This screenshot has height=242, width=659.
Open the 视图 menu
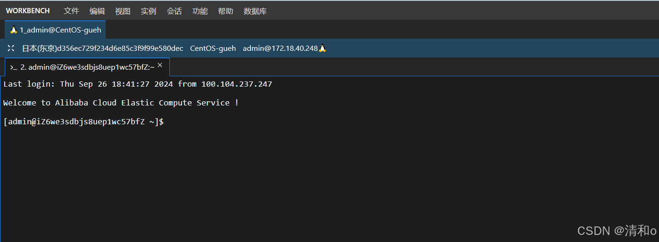(x=123, y=11)
